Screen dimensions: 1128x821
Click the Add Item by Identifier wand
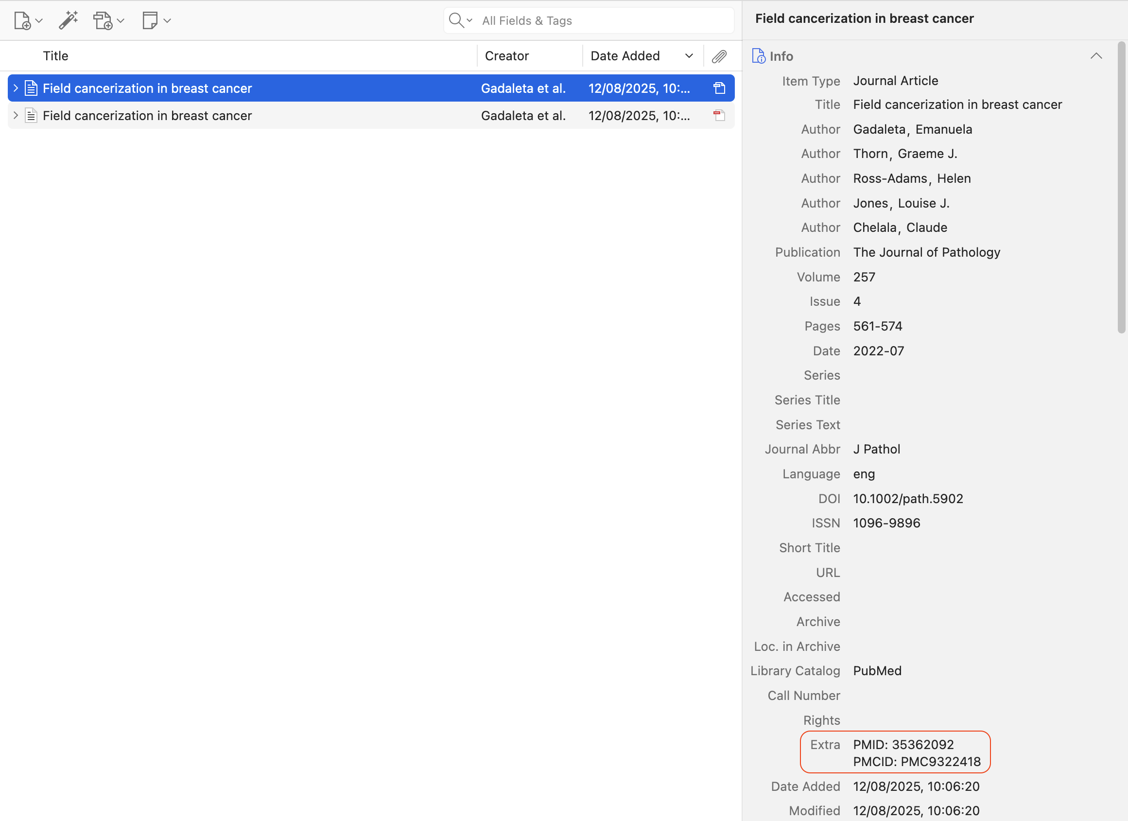coord(68,21)
